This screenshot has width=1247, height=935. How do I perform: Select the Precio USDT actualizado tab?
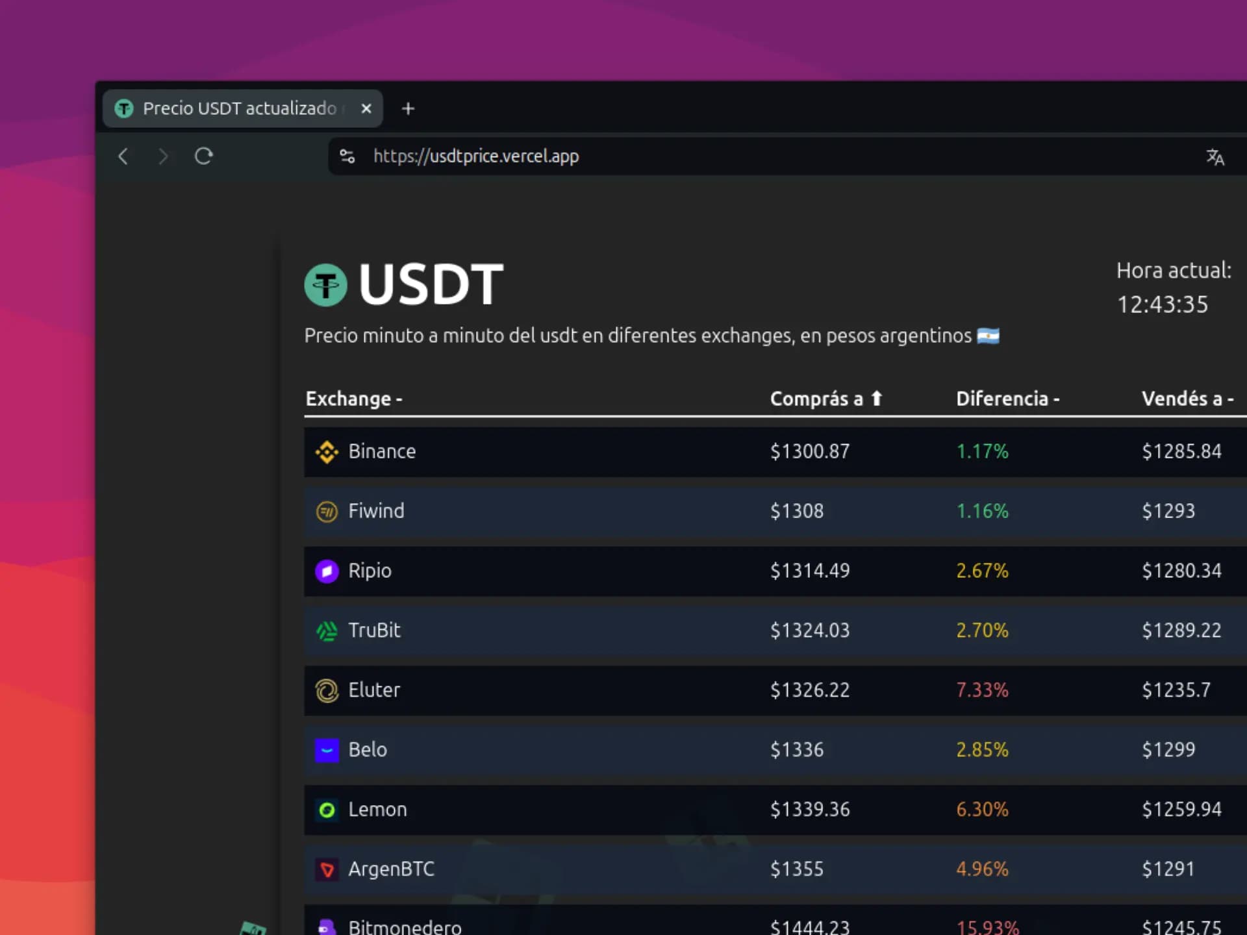tap(242, 108)
